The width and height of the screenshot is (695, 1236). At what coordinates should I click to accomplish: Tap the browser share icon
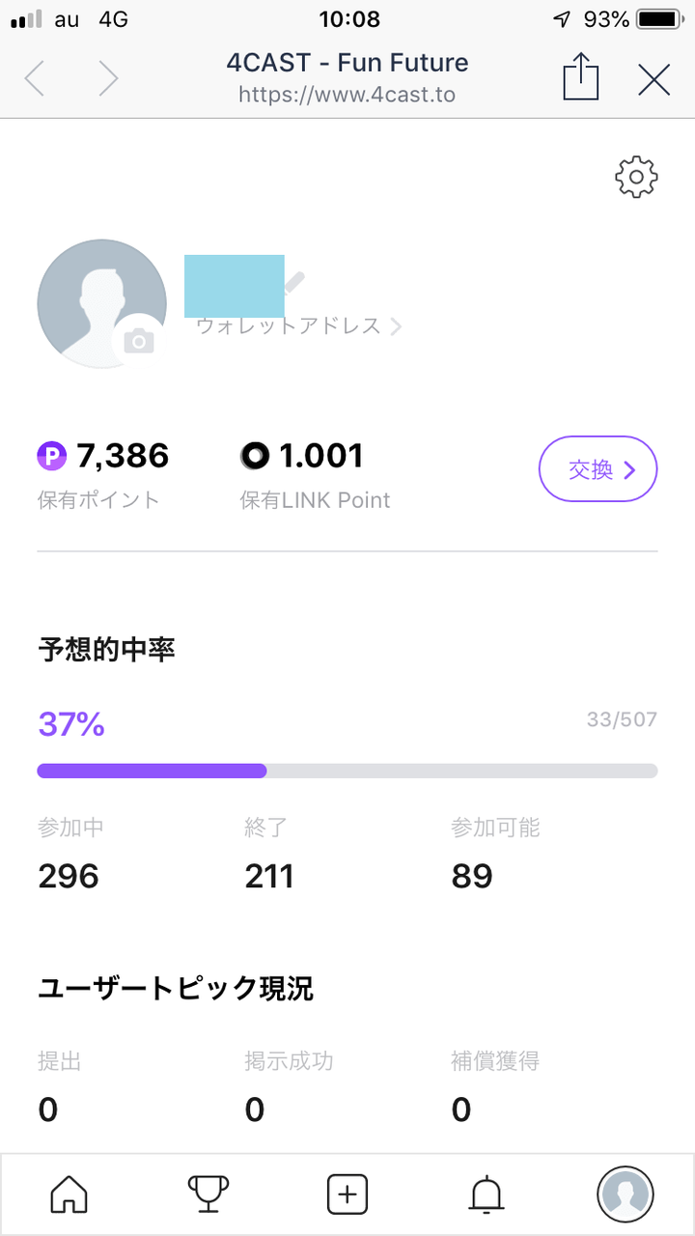tap(581, 78)
